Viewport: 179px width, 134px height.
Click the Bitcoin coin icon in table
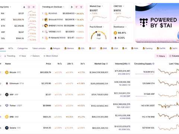click(7, 72)
